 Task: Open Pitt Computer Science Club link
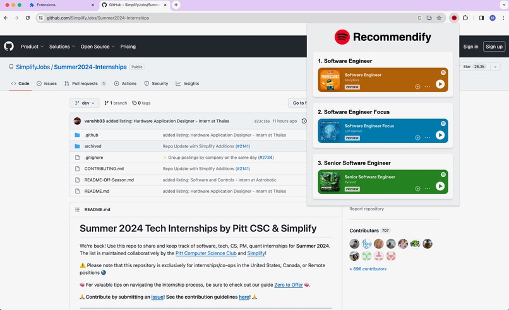(x=206, y=253)
